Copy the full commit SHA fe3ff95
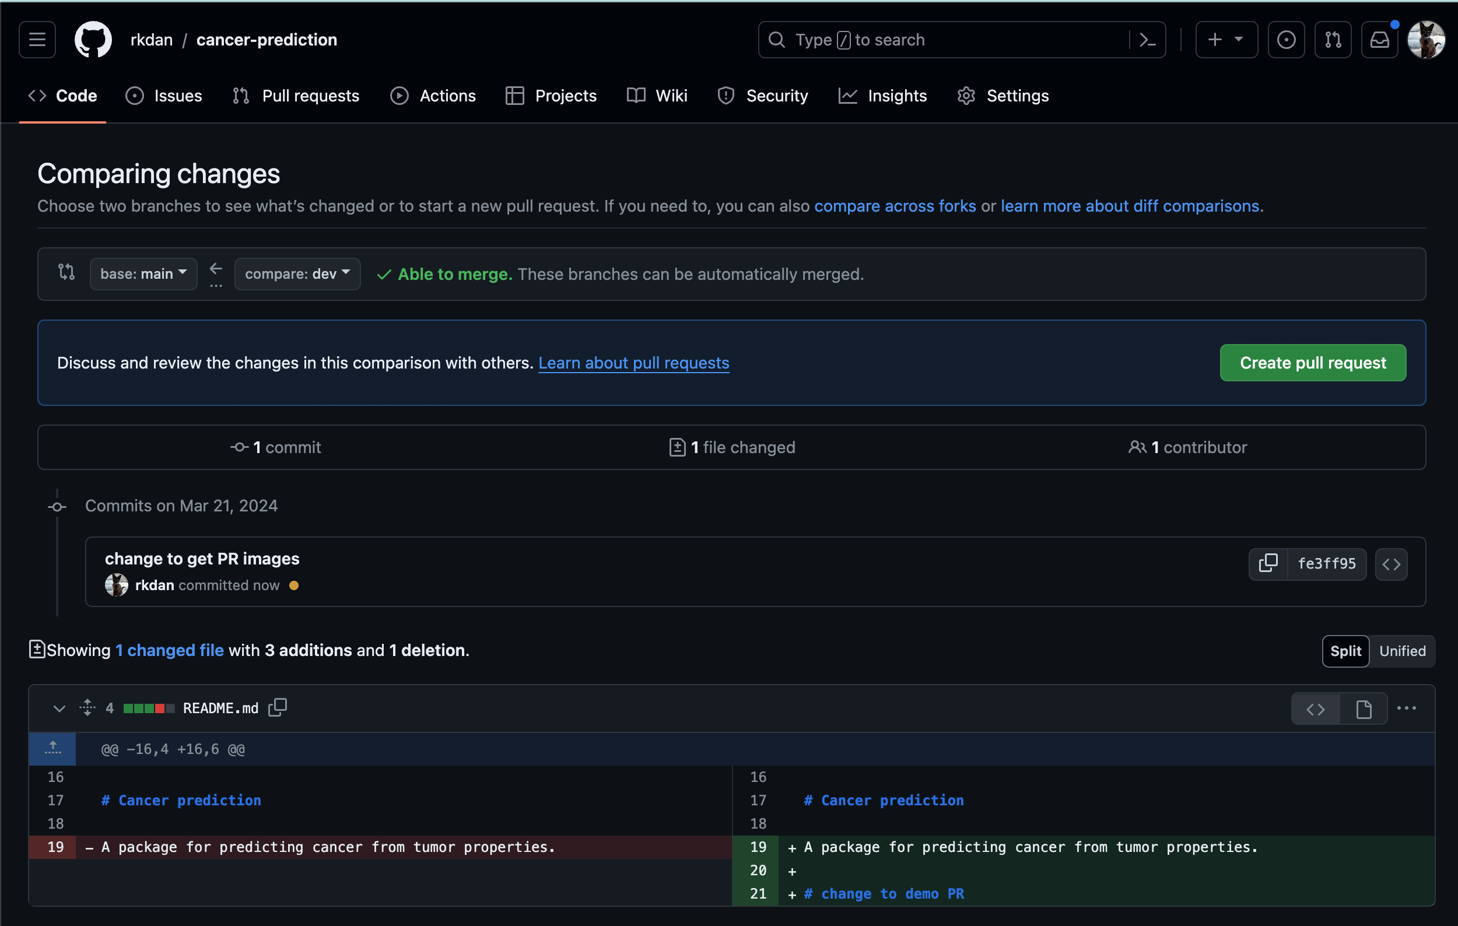This screenshot has height=926, width=1458. coord(1268,563)
